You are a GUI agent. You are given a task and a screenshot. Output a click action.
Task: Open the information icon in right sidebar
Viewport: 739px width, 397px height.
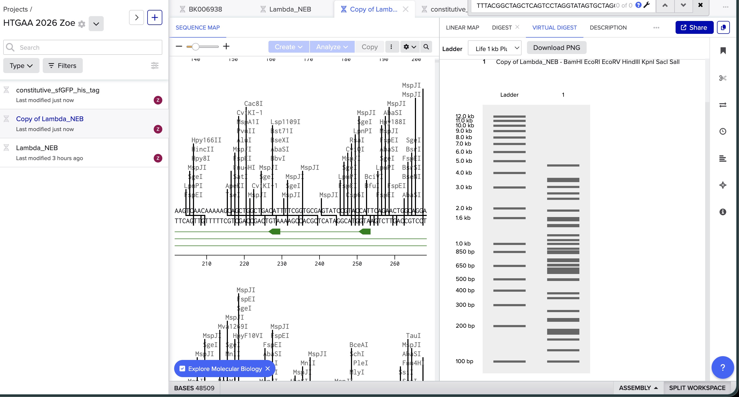tap(723, 212)
